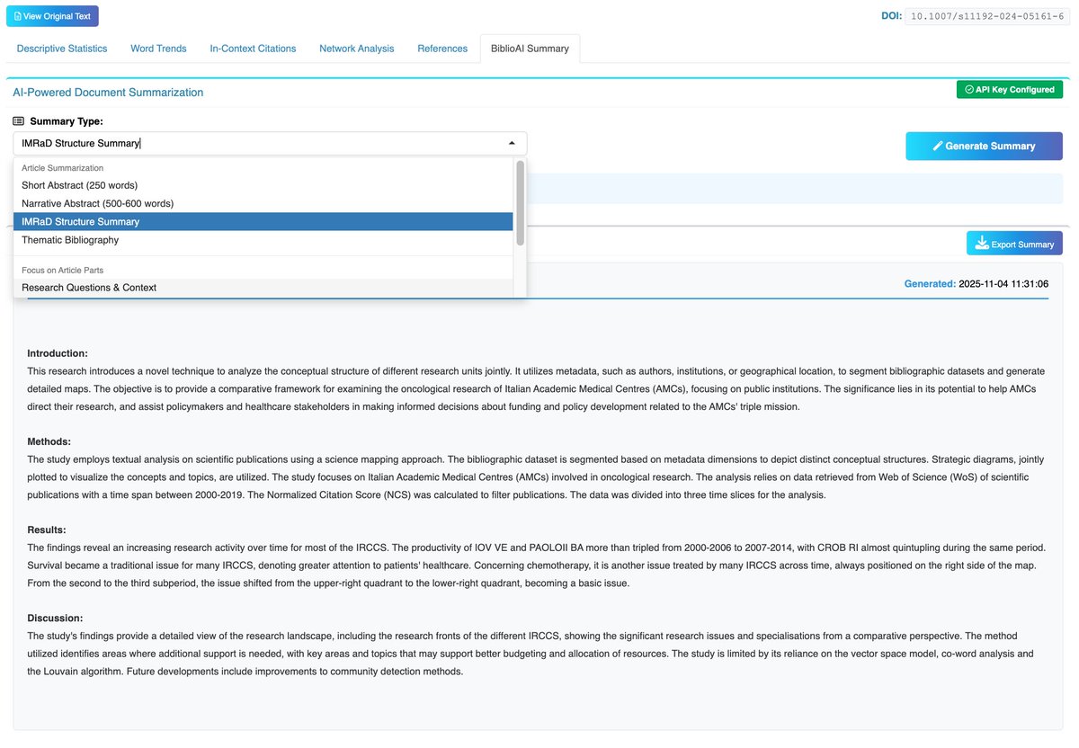Switch to the Word Trends tab
Viewport: 1079px width, 748px height.
click(158, 49)
